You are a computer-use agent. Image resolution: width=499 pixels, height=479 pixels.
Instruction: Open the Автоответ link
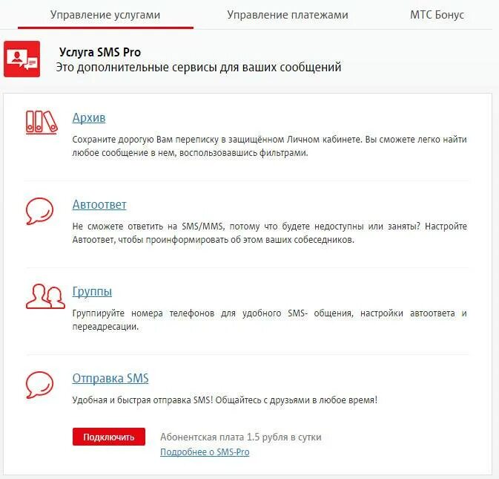point(99,204)
